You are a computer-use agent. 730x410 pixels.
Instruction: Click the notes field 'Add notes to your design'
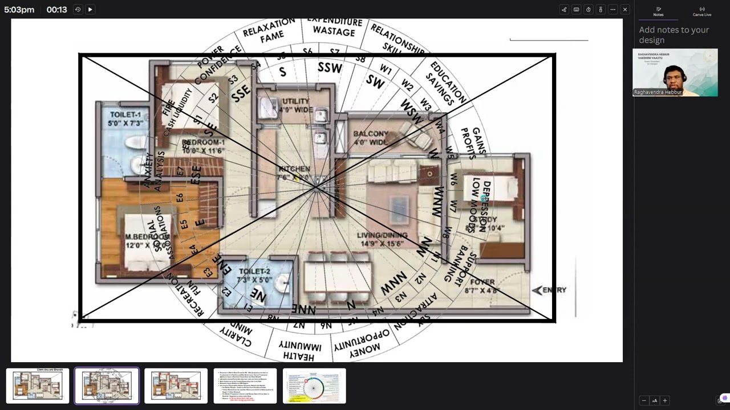(x=674, y=35)
